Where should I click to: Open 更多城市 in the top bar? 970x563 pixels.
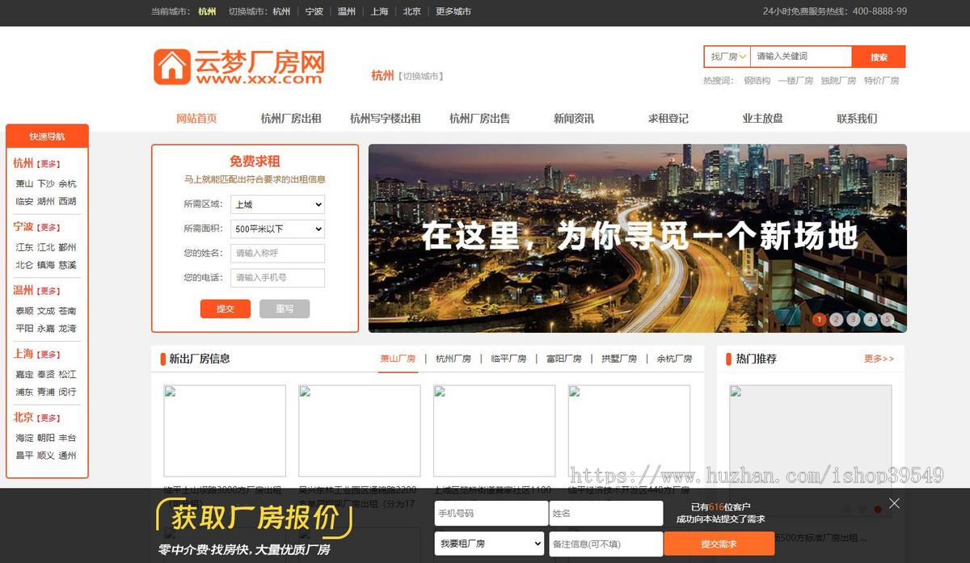coord(453,11)
